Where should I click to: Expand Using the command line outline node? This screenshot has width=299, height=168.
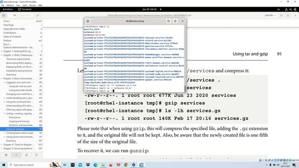pyautogui.click(x=4, y=102)
